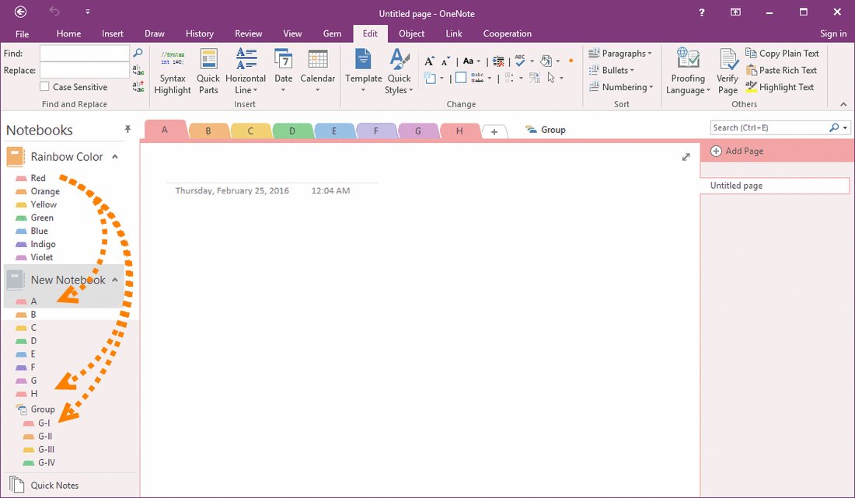The image size is (855, 498).
Task: Insert a Horizontal Line
Action: tap(246, 72)
